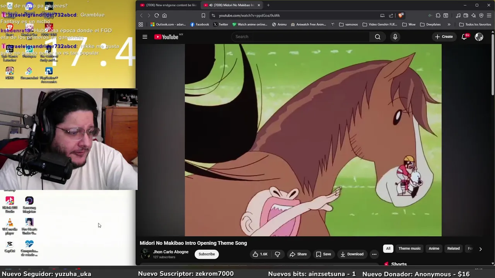Open Epic Games Launcher desktop shortcut
The width and height of the screenshot is (495, 278).
10,53
